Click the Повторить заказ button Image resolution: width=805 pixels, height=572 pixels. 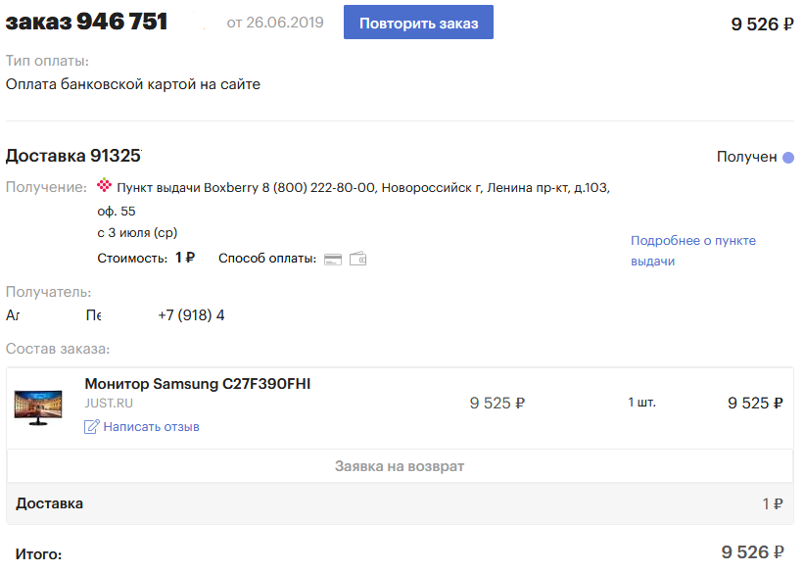418,23
